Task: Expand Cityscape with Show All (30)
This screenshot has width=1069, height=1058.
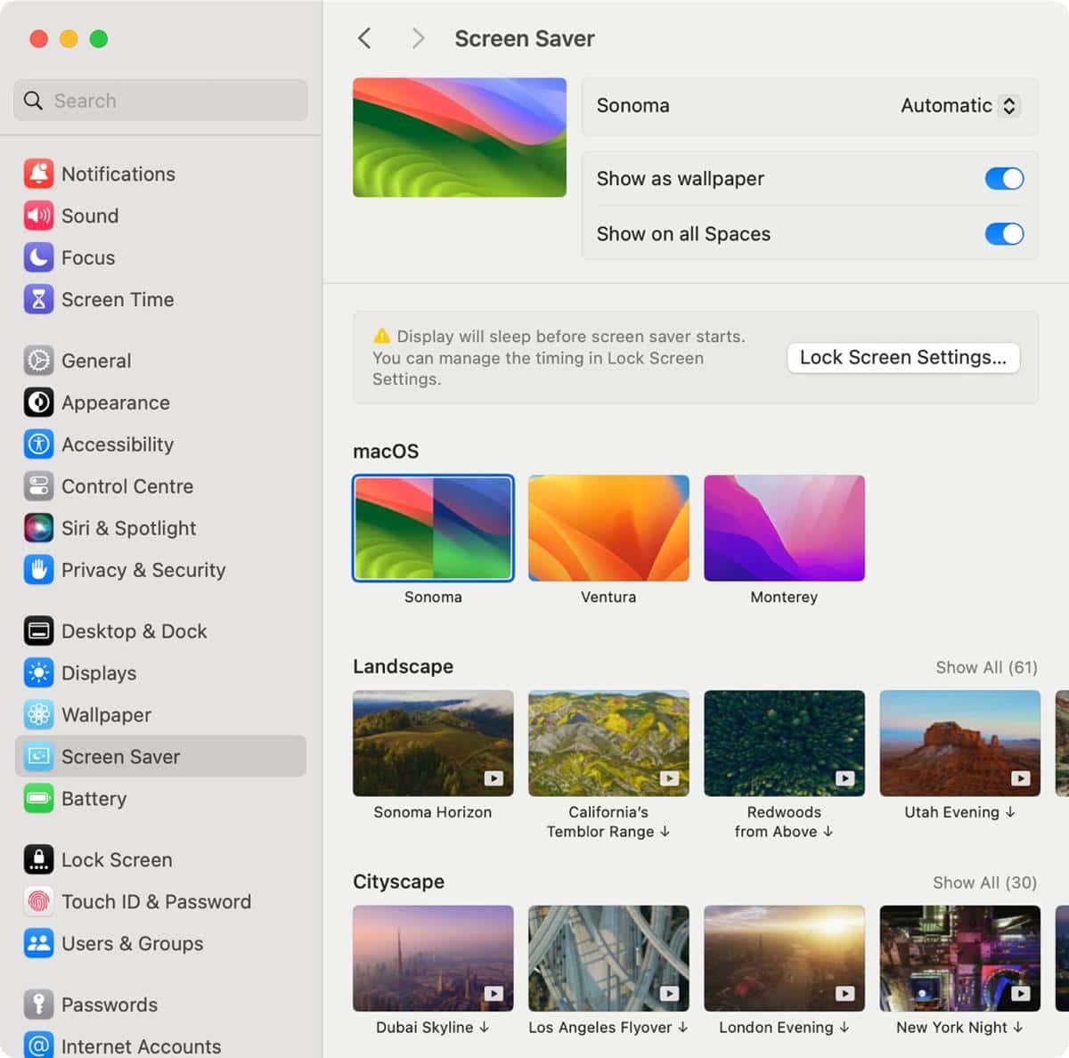Action: [x=984, y=883]
